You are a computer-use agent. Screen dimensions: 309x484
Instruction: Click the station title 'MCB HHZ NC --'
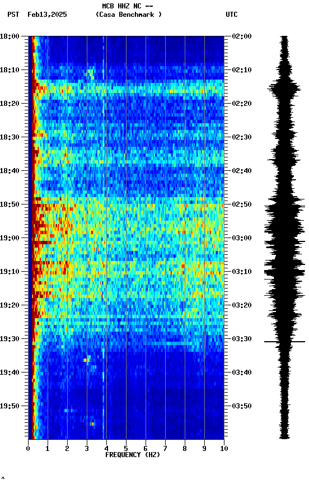tap(128, 6)
